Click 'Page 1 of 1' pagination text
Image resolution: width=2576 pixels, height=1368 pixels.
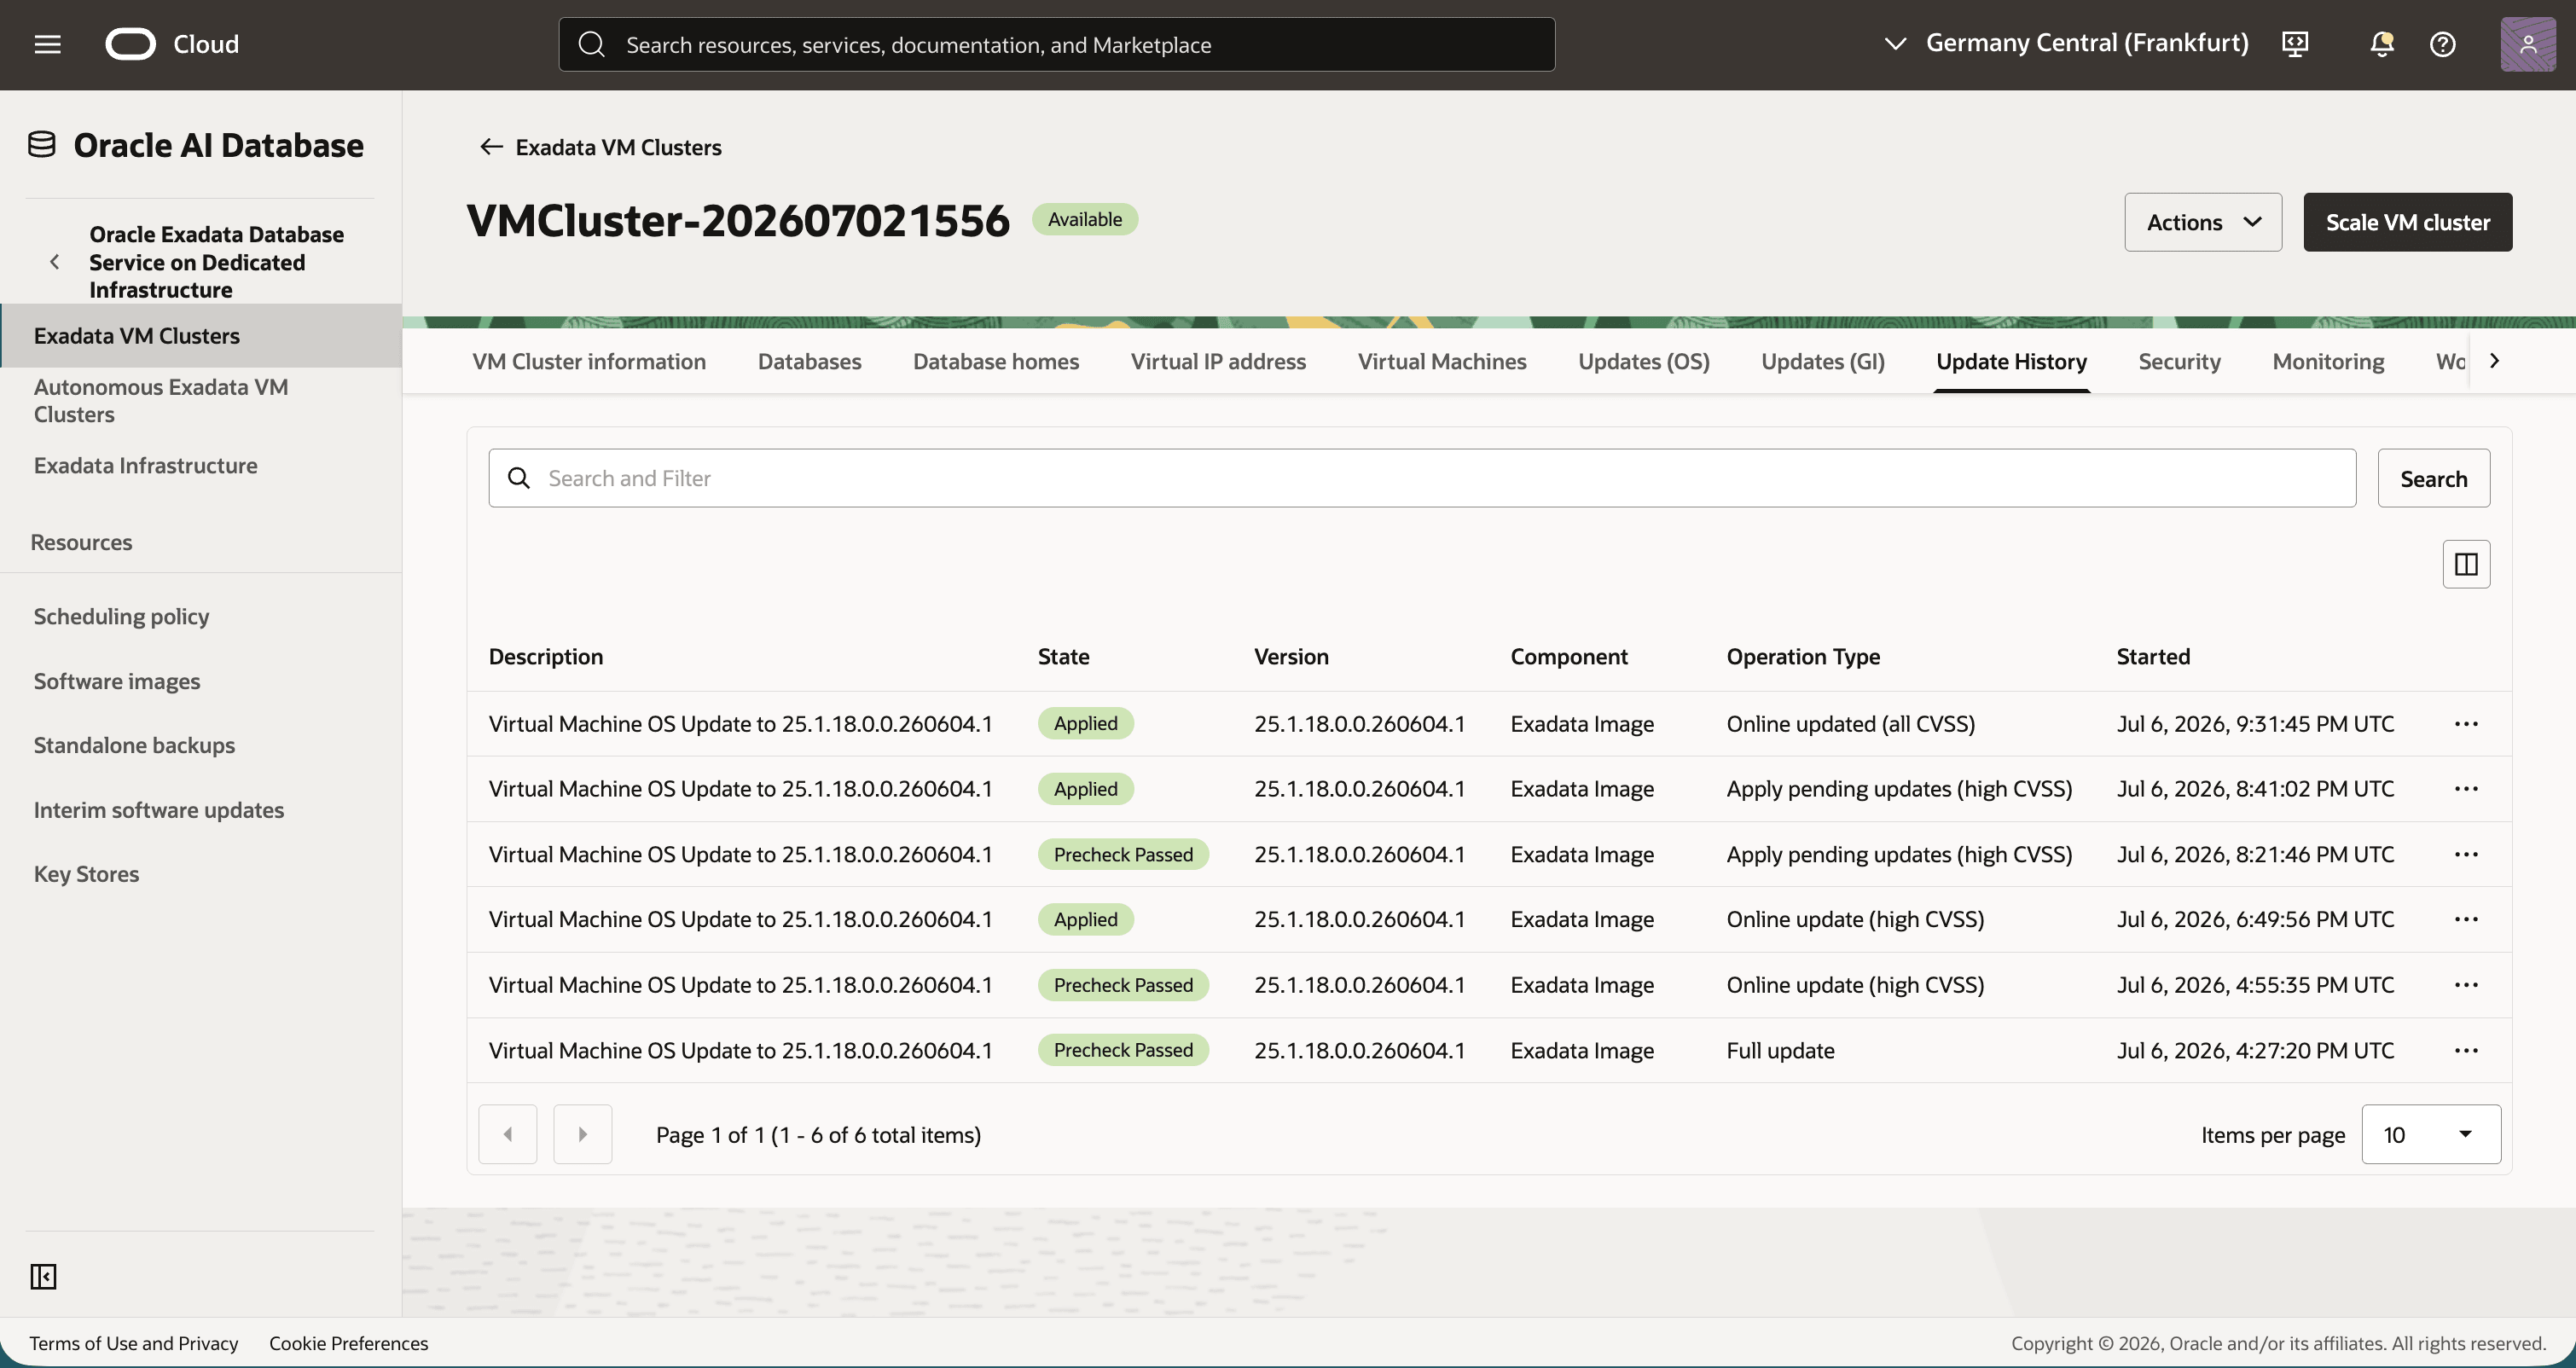click(710, 1134)
